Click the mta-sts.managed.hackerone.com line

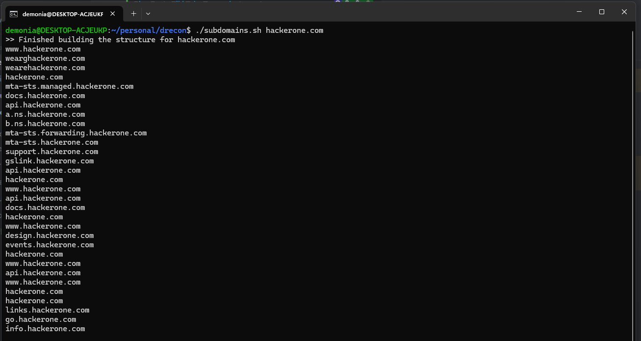(x=69, y=86)
